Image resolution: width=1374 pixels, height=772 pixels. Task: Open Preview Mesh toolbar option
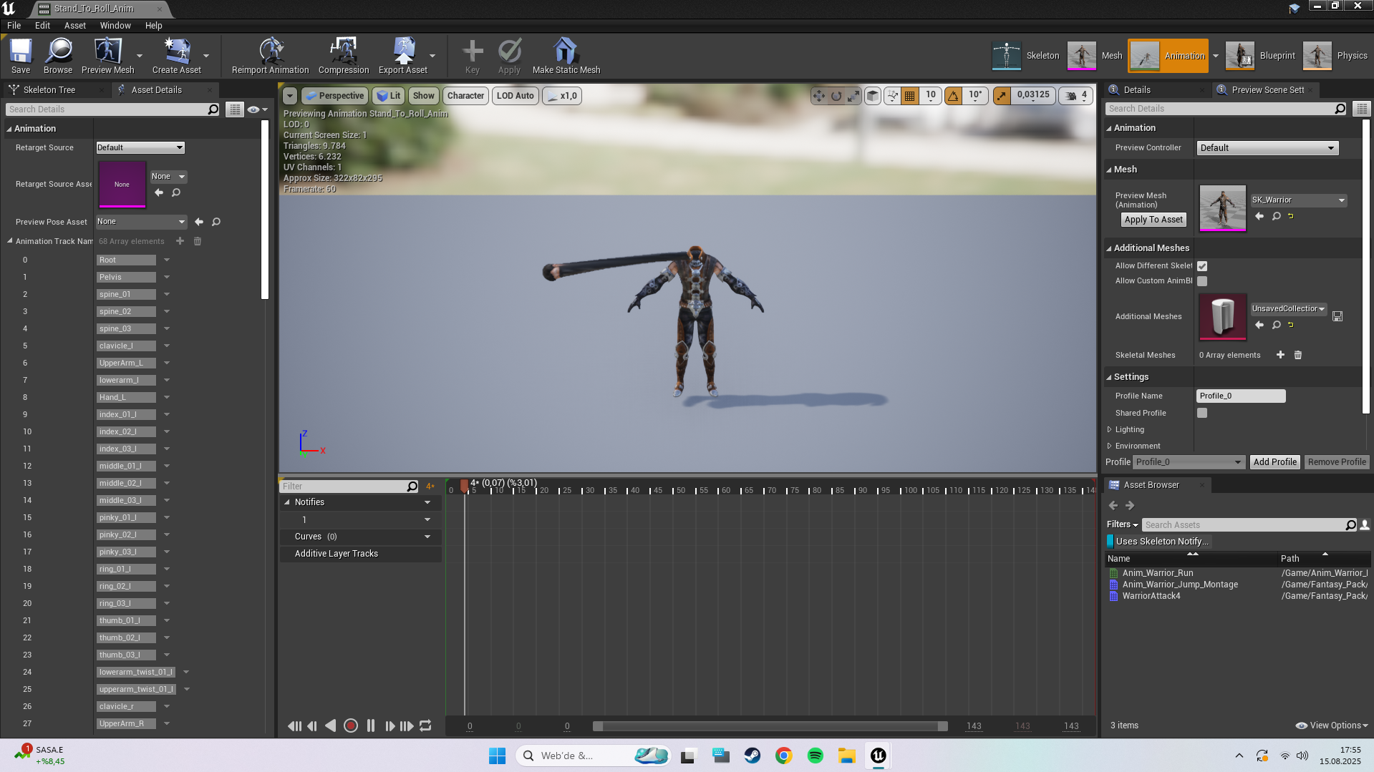(108, 56)
